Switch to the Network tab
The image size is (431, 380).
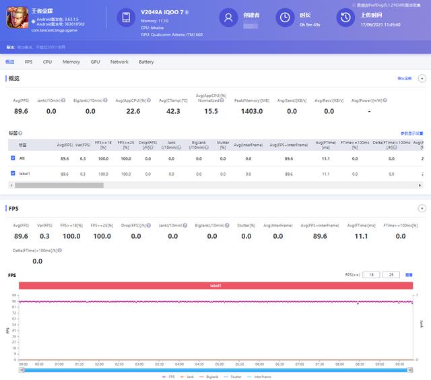(119, 62)
